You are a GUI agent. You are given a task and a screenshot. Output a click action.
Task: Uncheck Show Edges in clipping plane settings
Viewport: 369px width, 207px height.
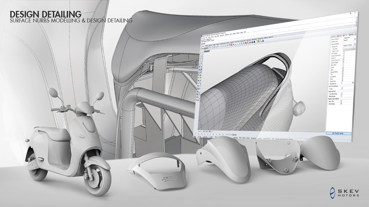341,103
